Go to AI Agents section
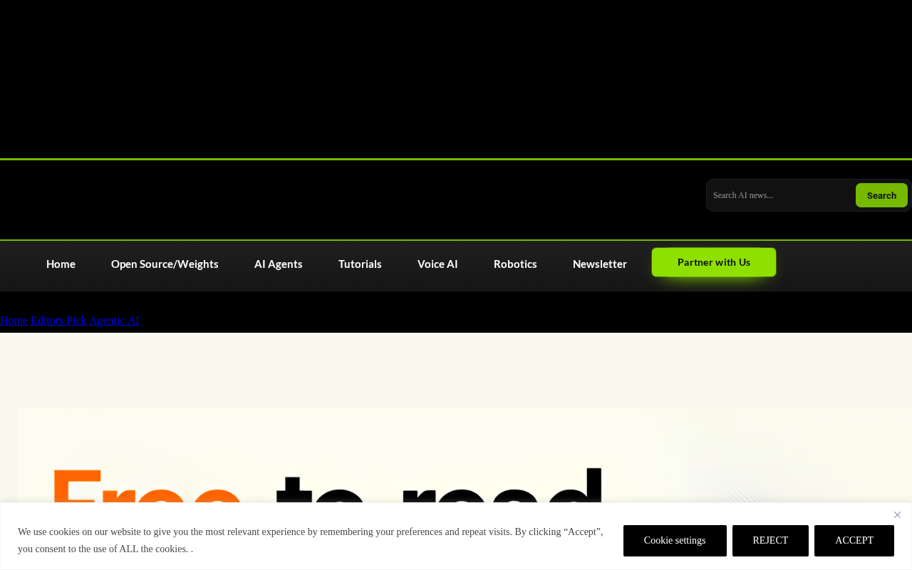912x570 pixels. [279, 264]
